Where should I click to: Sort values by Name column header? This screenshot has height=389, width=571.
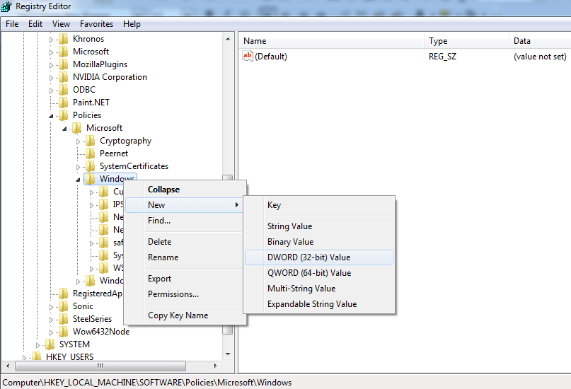255,41
